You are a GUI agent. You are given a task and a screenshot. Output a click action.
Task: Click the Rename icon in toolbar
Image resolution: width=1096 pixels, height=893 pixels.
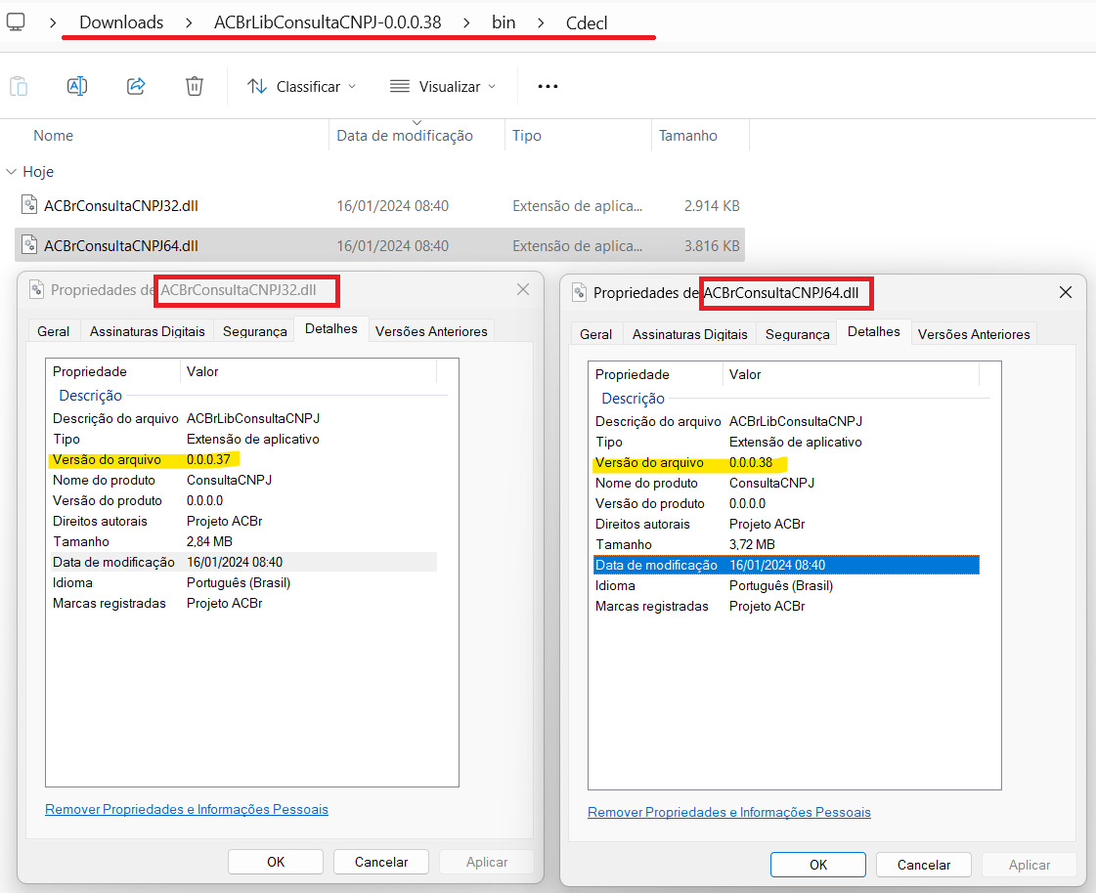tap(77, 86)
